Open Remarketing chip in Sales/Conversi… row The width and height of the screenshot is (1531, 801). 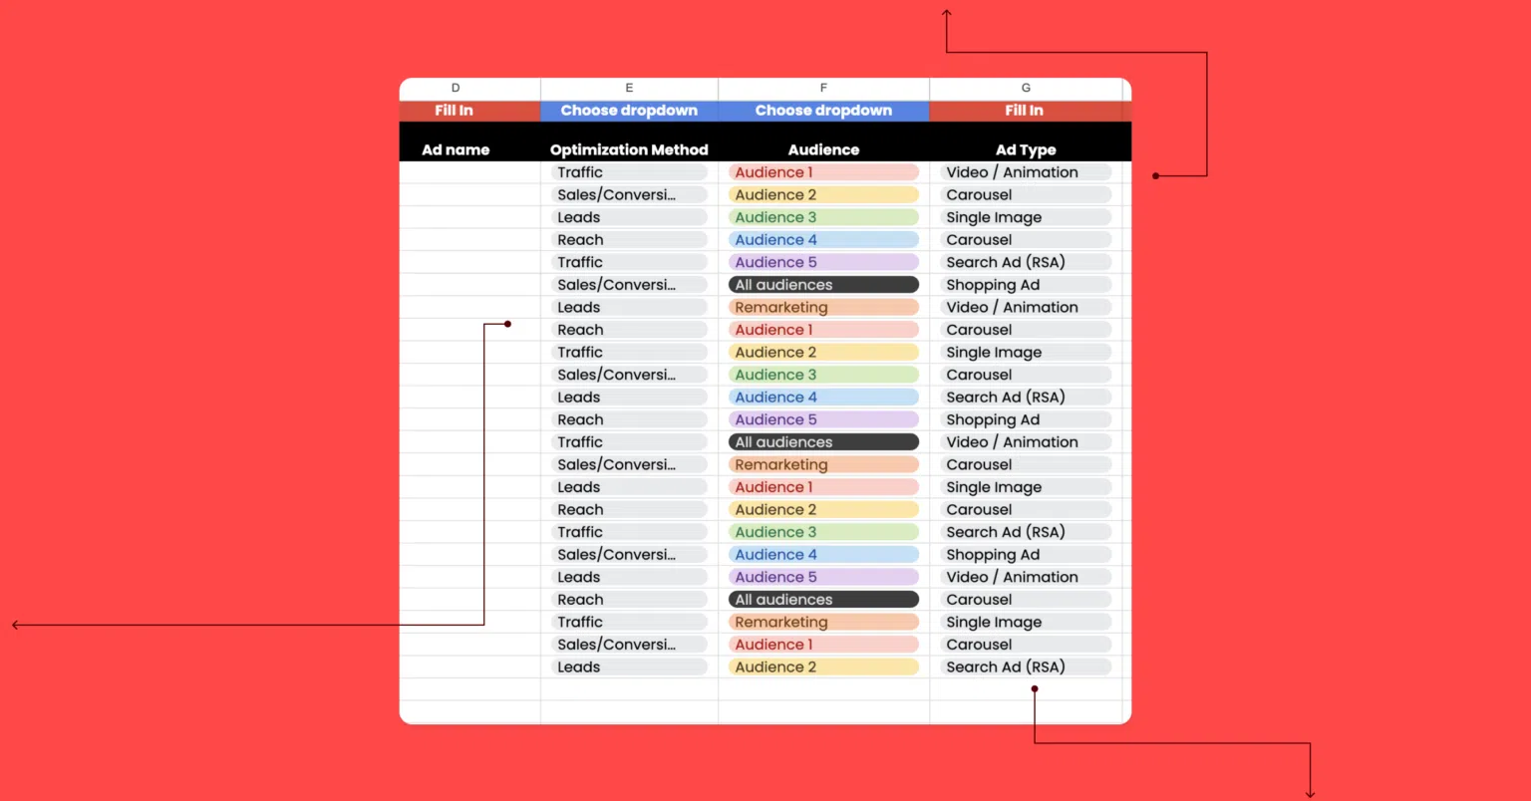click(x=823, y=464)
